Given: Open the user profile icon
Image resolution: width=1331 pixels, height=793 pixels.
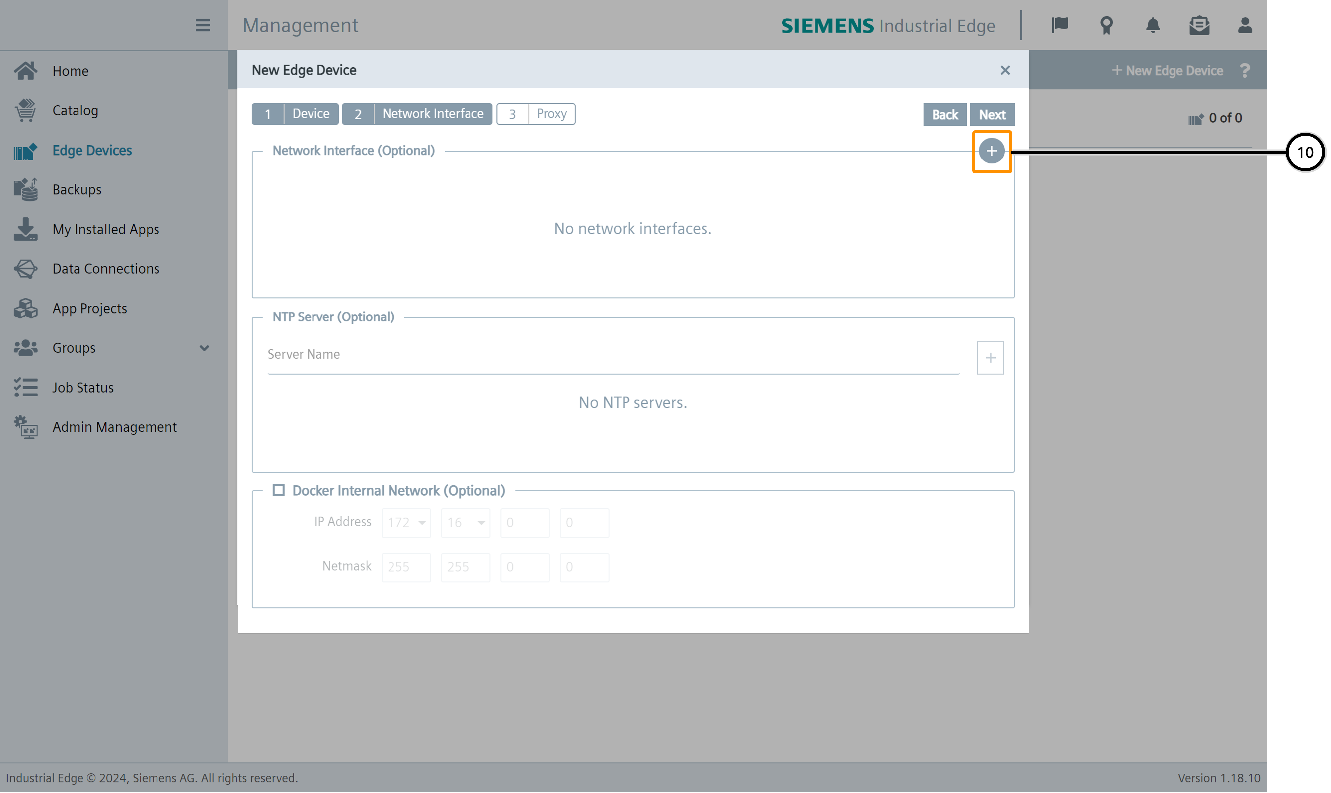Looking at the screenshot, I should pos(1245,25).
